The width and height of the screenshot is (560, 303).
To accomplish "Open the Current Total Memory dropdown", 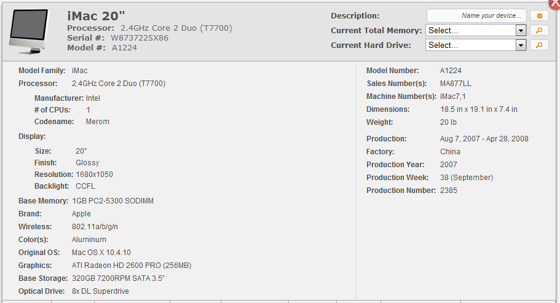I will 476,30.
